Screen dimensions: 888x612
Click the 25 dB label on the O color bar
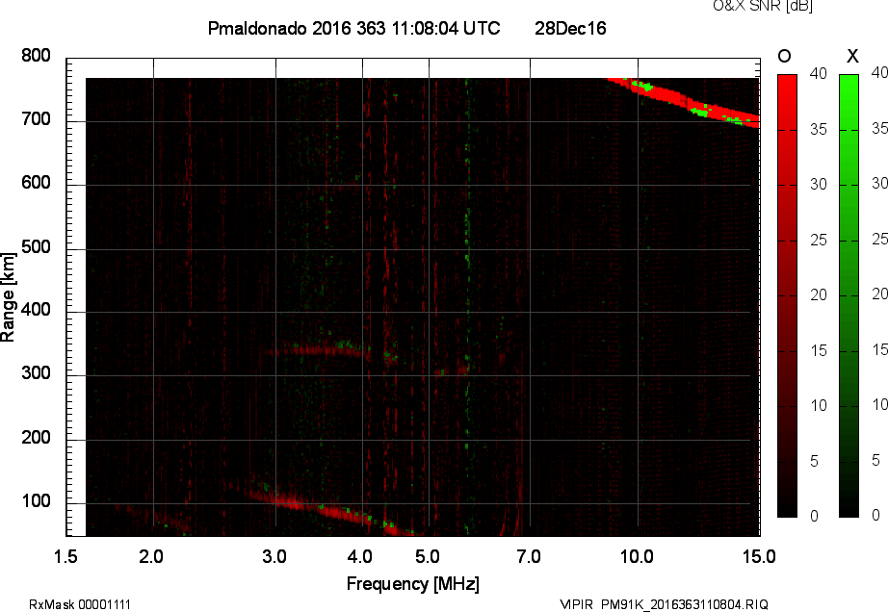[x=819, y=241]
